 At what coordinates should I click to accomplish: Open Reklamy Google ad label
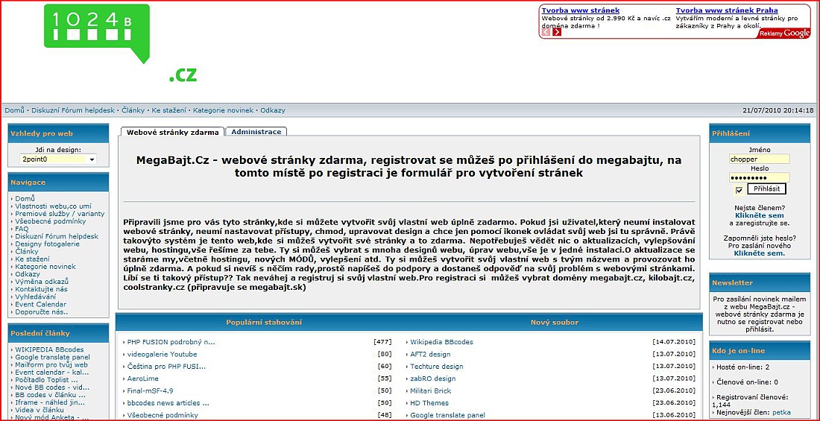click(784, 34)
